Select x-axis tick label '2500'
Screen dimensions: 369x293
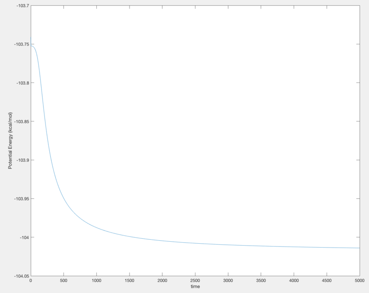tap(195, 280)
